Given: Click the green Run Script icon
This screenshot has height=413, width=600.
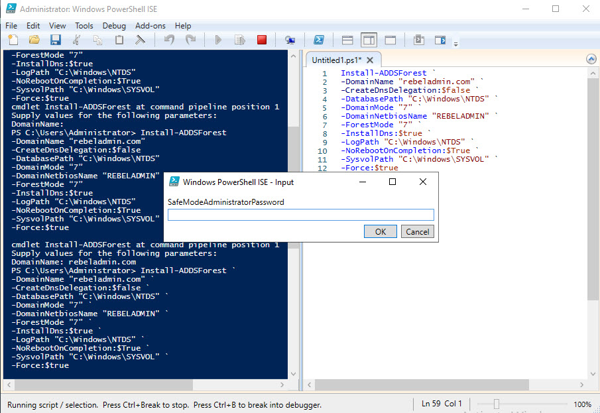Looking at the screenshot, I should tap(218, 40).
